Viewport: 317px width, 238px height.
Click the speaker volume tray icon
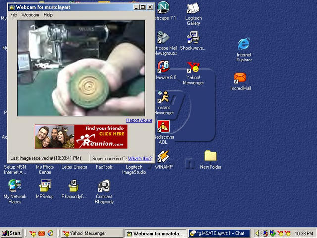pyautogui.click(x=258, y=234)
